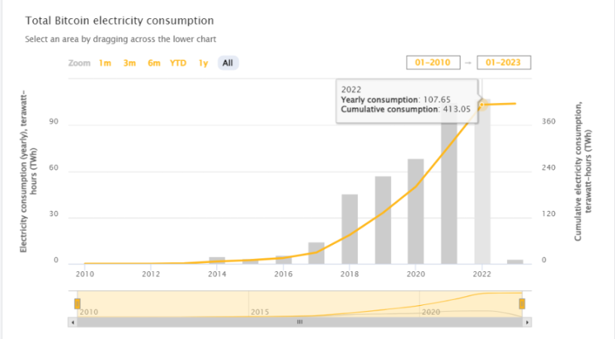Click the right navigator range handle
The image size is (615, 339).
pos(522,304)
